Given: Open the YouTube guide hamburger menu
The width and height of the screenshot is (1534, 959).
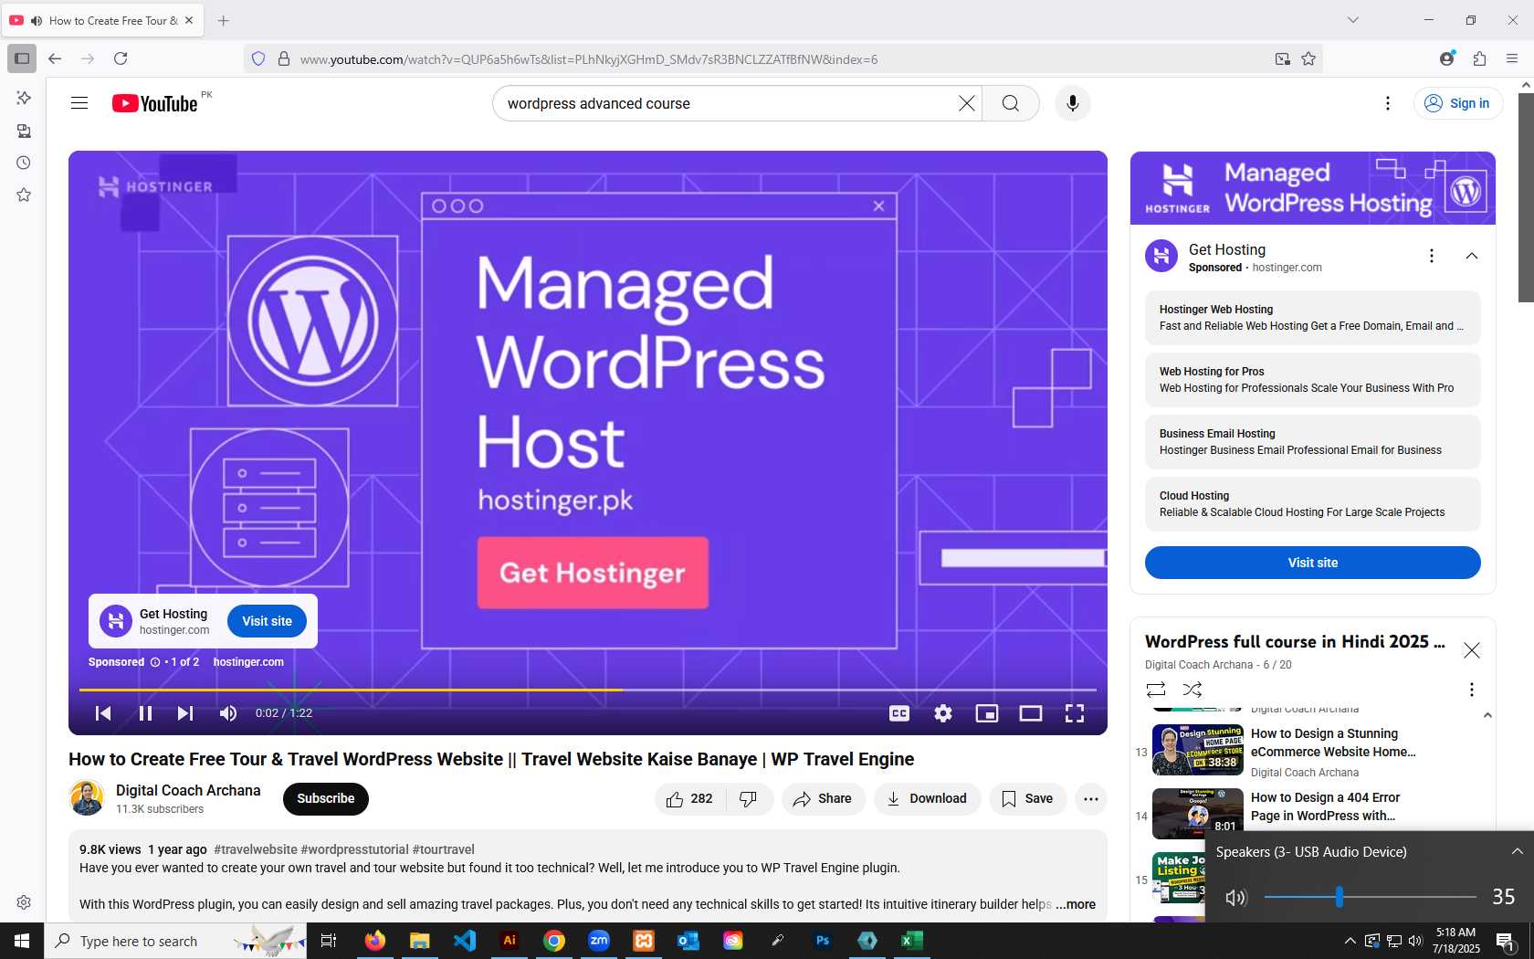Looking at the screenshot, I should click(79, 103).
